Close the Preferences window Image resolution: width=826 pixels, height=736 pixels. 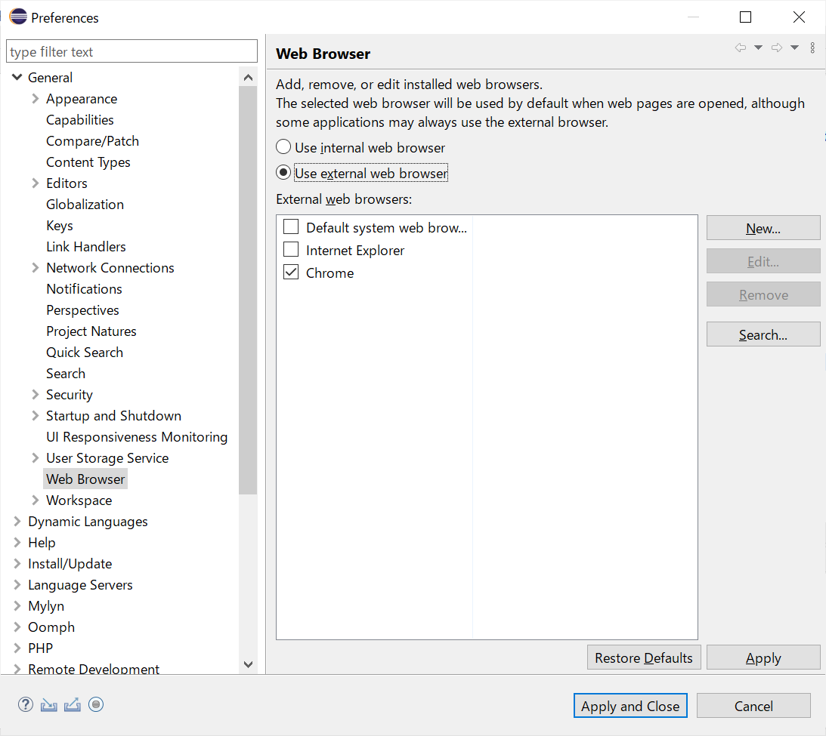pyautogui.click(x=799, y=17)
